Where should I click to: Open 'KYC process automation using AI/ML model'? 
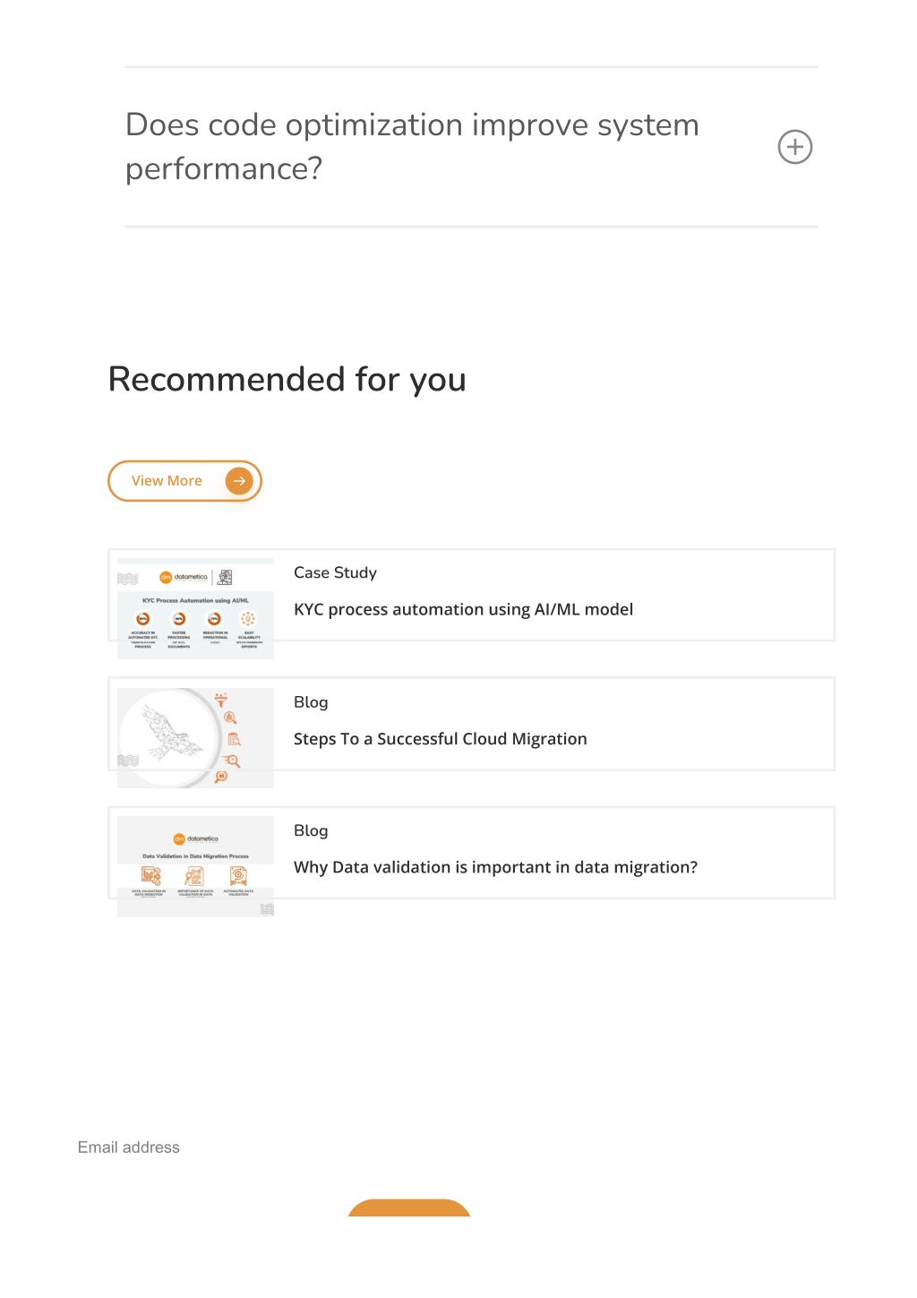(463, 610)
